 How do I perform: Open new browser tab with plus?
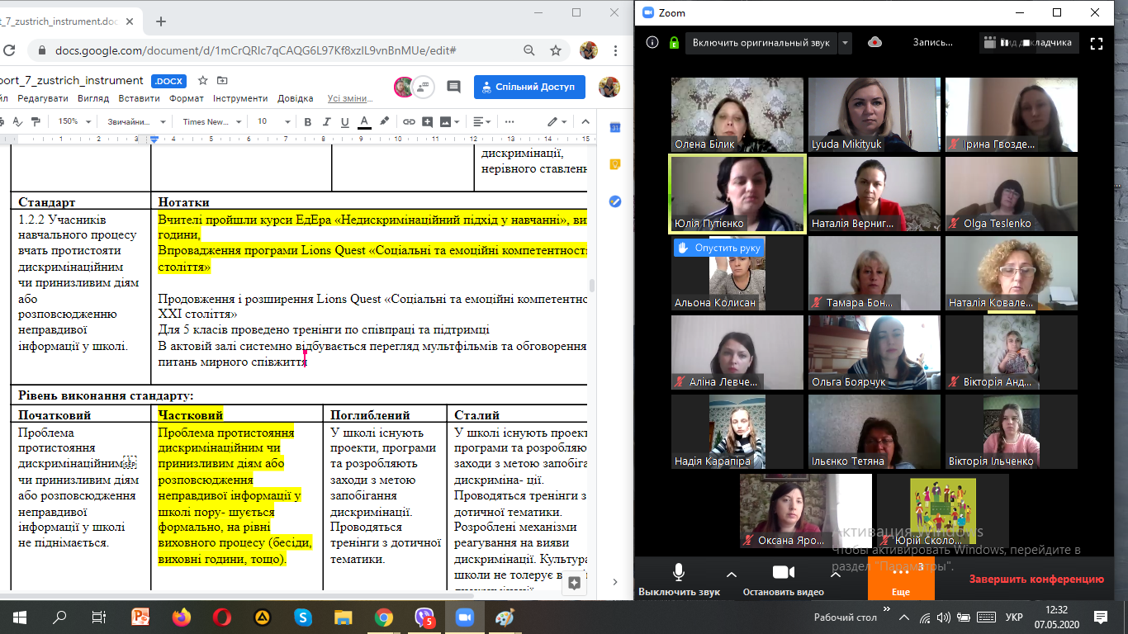click(x=161, y=21)
